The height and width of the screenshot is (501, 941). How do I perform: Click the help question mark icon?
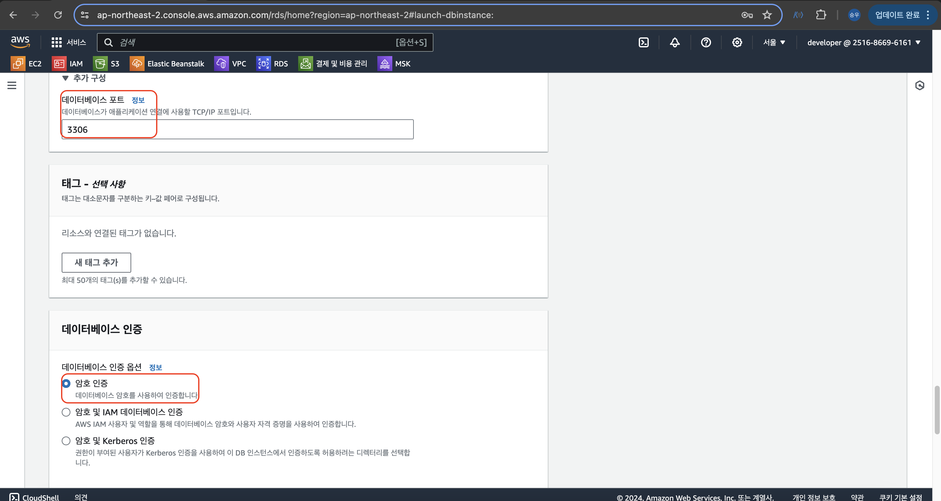click(706, 42)
